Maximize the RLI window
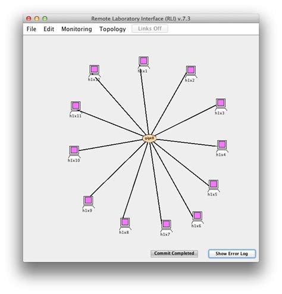282x294 pixels. [x=45, y=18]
